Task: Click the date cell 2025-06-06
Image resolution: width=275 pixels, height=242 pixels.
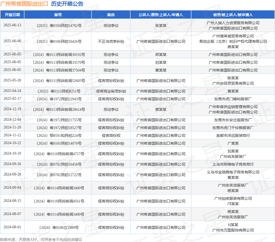Action: coord(12,41)
